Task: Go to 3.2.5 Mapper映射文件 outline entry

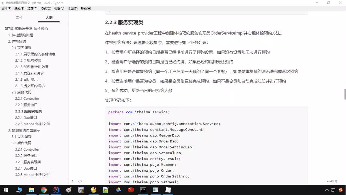Action: [x=32, y=175]
